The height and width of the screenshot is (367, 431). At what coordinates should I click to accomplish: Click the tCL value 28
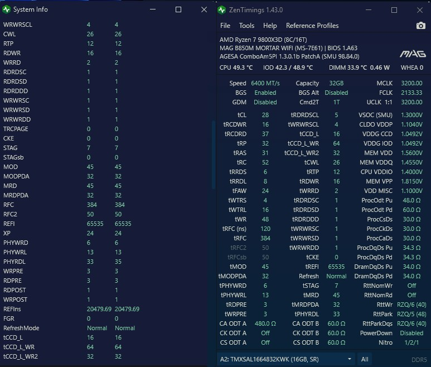pyautogui.click(x=265, y=115)
